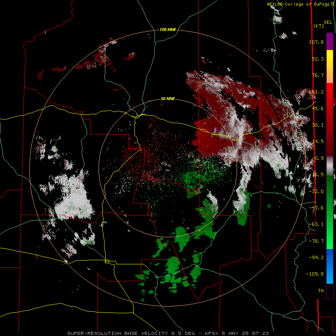The height and width of the screenshot is (336, 336).
Task: Pick the blue segment of the color bar
Action: pyautogui.click(x=330, y=266)
